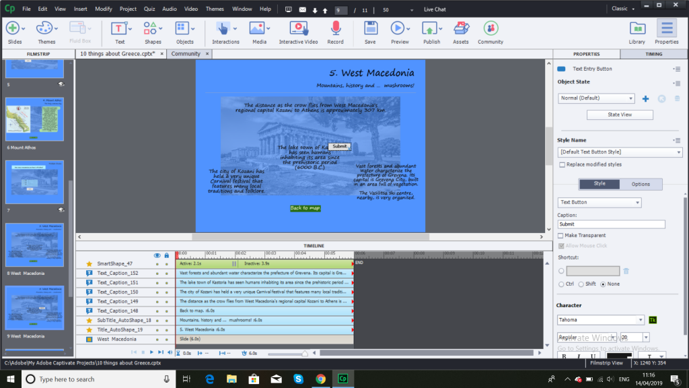Select the Ctrl shortcut radio button
The height and width of the screenshot is (388, 689).
(x=561, y=284)
